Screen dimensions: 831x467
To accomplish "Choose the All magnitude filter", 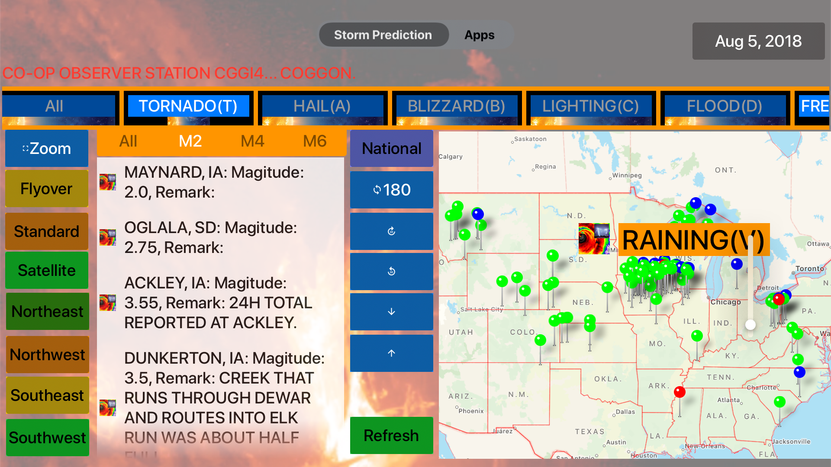I will [x=128, y=141].
